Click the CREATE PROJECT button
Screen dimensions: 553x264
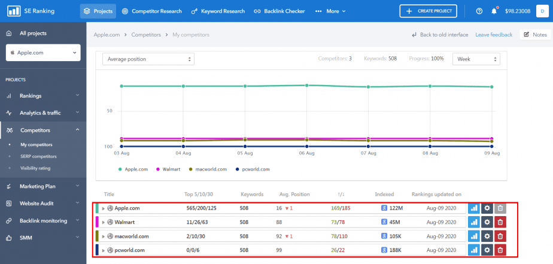point(428,11)
